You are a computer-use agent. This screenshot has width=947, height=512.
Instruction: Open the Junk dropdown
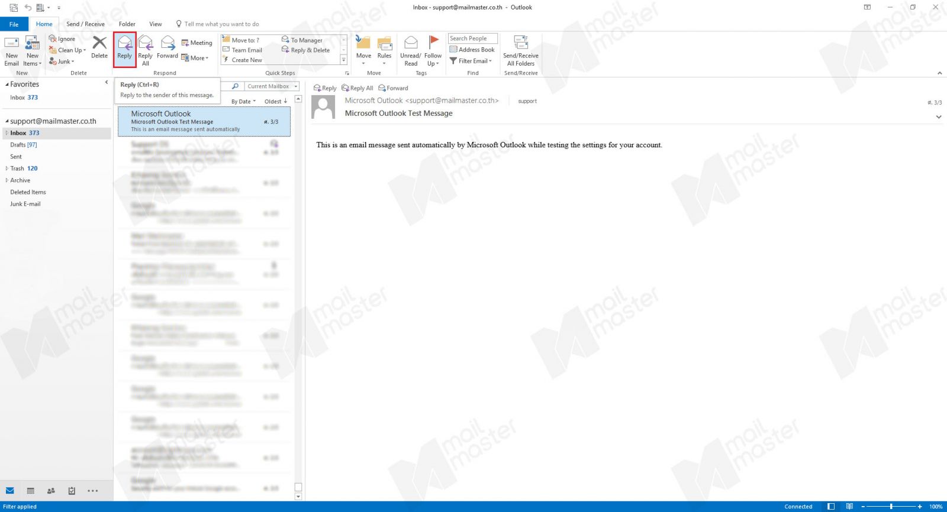click(62, 61)
